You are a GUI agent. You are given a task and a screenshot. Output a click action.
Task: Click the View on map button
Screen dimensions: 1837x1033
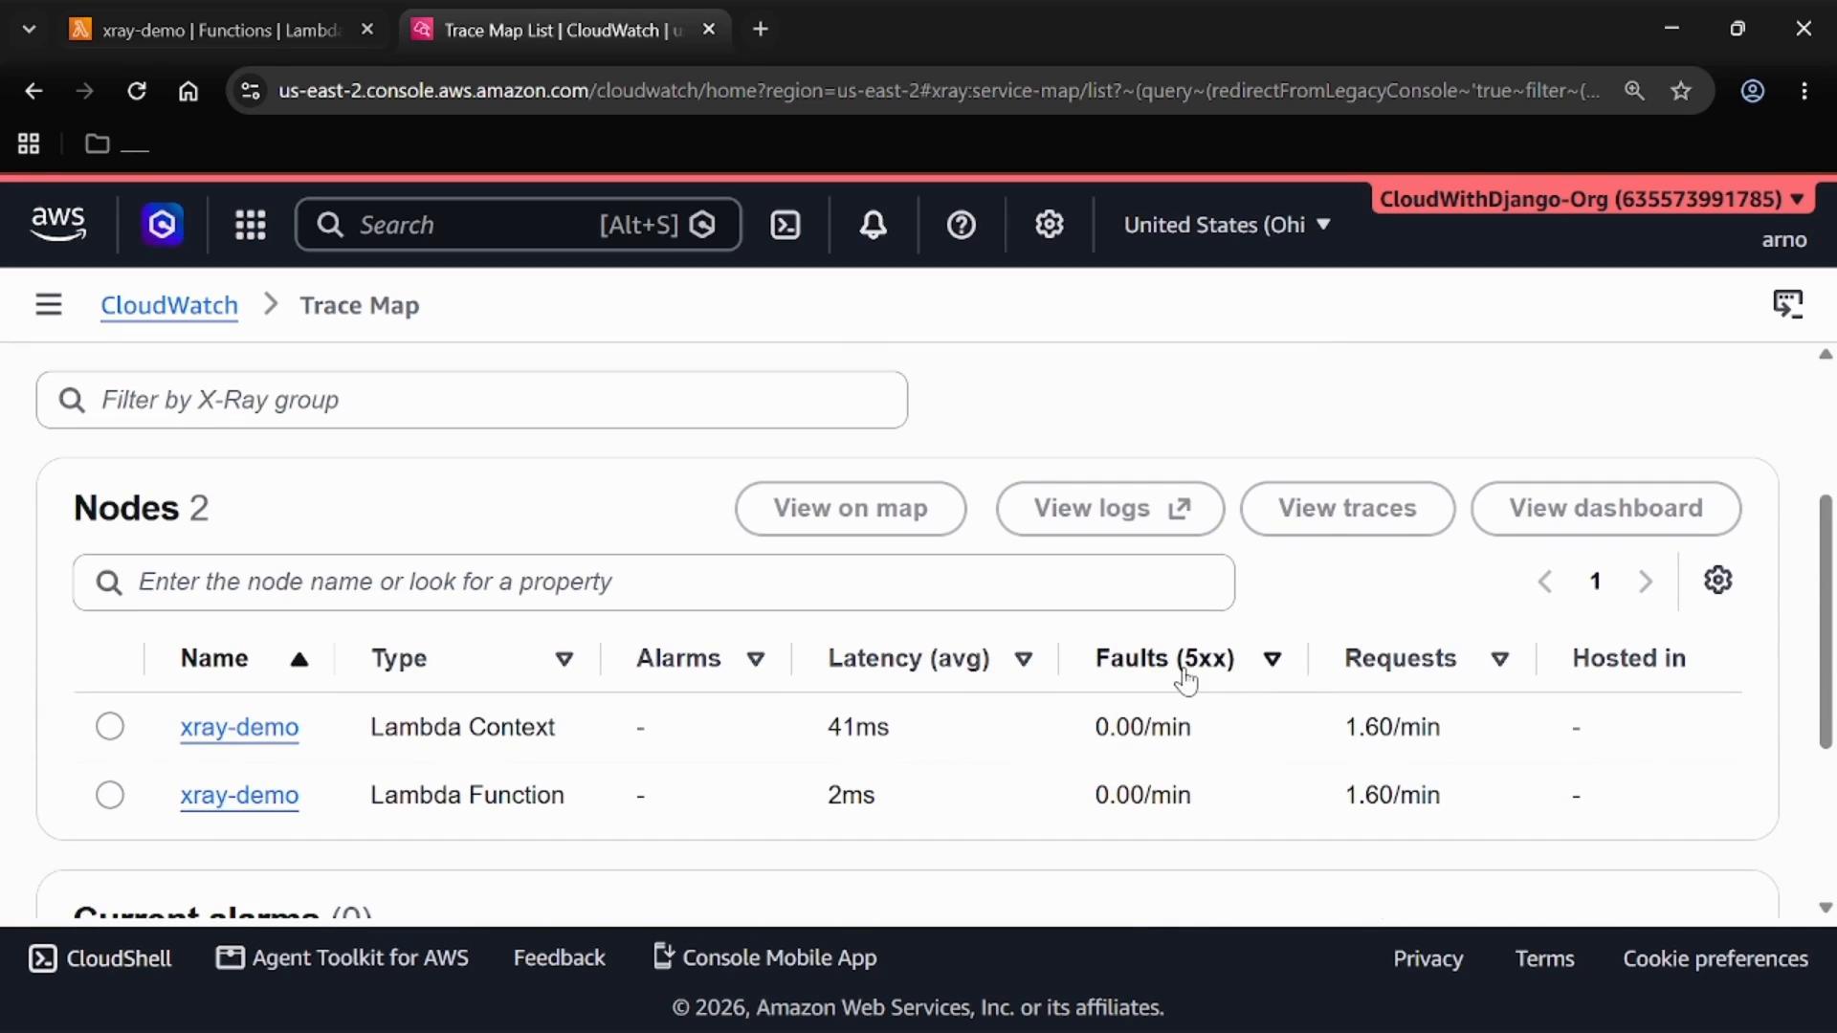pyautogui.click(x=851, y=508)
